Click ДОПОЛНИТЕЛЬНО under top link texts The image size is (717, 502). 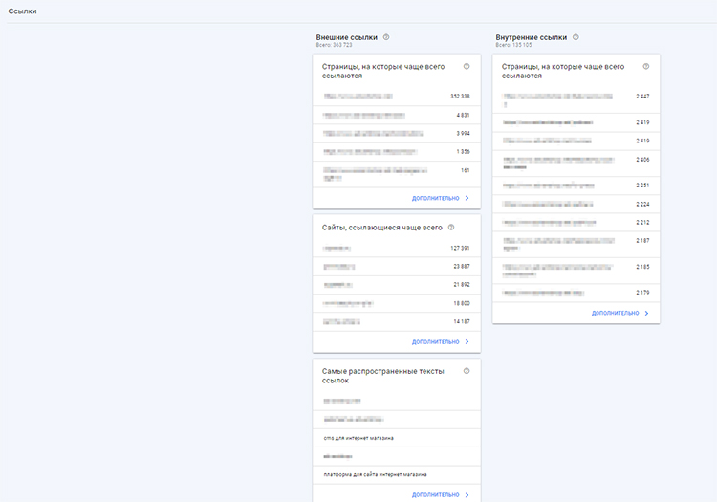435,495
